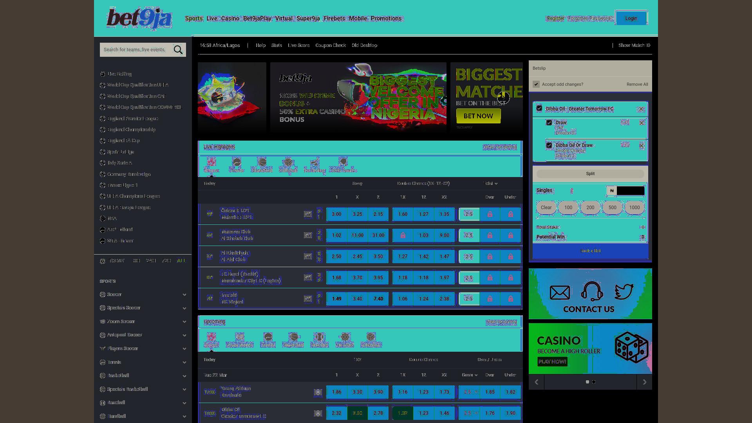Remove Dibba Oil Or Draw selection
This screenshot has width=752, height=423.
click(642, 146)
